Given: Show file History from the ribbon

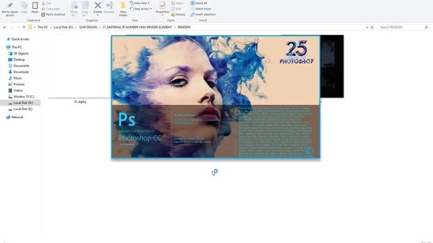Looking at the screenshot, I should tap(178, 14).
